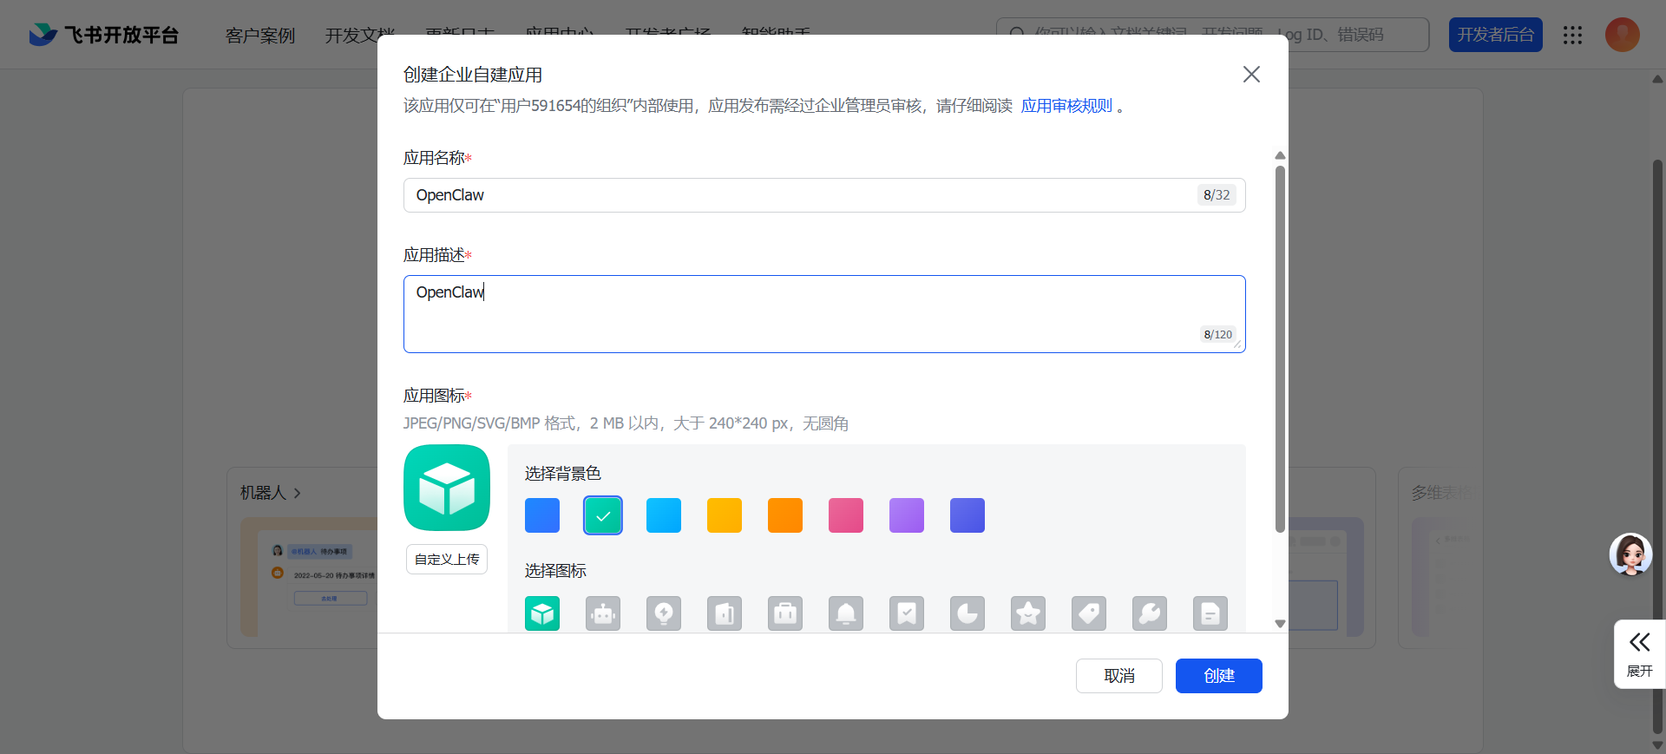Pick the yellow background color
Viewport: 1666px width, 754px height.
click(725, 515)
